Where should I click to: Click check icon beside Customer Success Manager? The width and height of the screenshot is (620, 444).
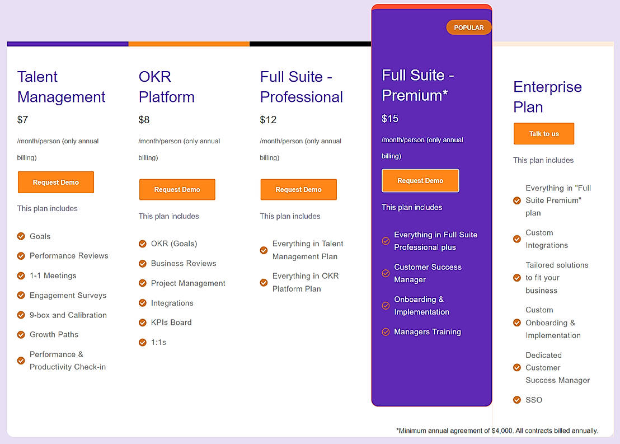386,273
